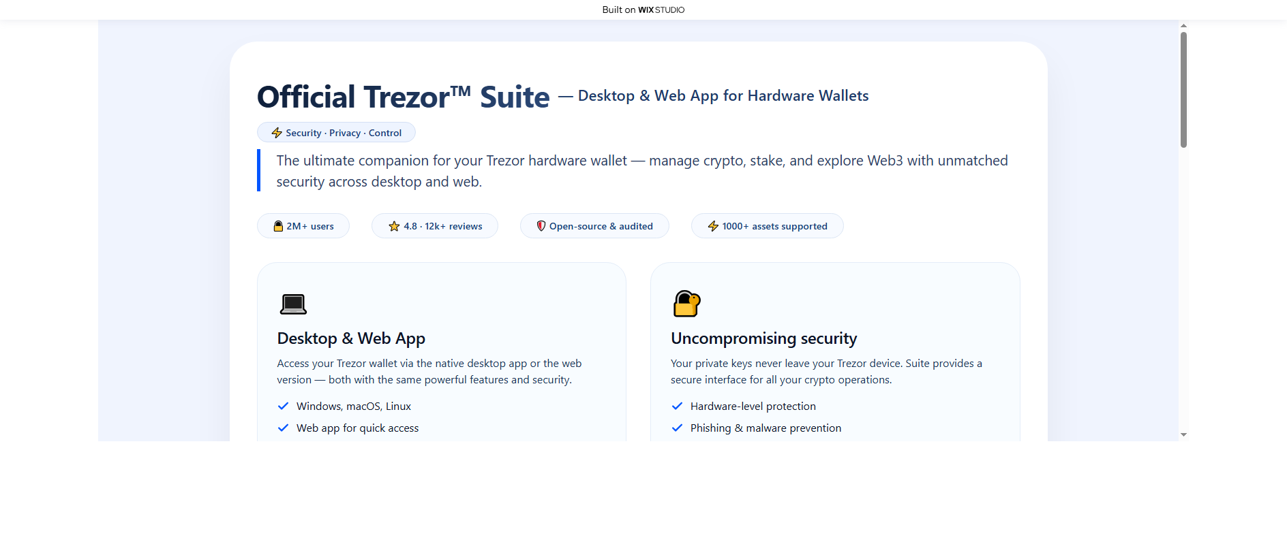Click the star icon in 4.8 reviews badge
The height and width of the screenshot is (557, 1287).
click(x=394, y=226)
